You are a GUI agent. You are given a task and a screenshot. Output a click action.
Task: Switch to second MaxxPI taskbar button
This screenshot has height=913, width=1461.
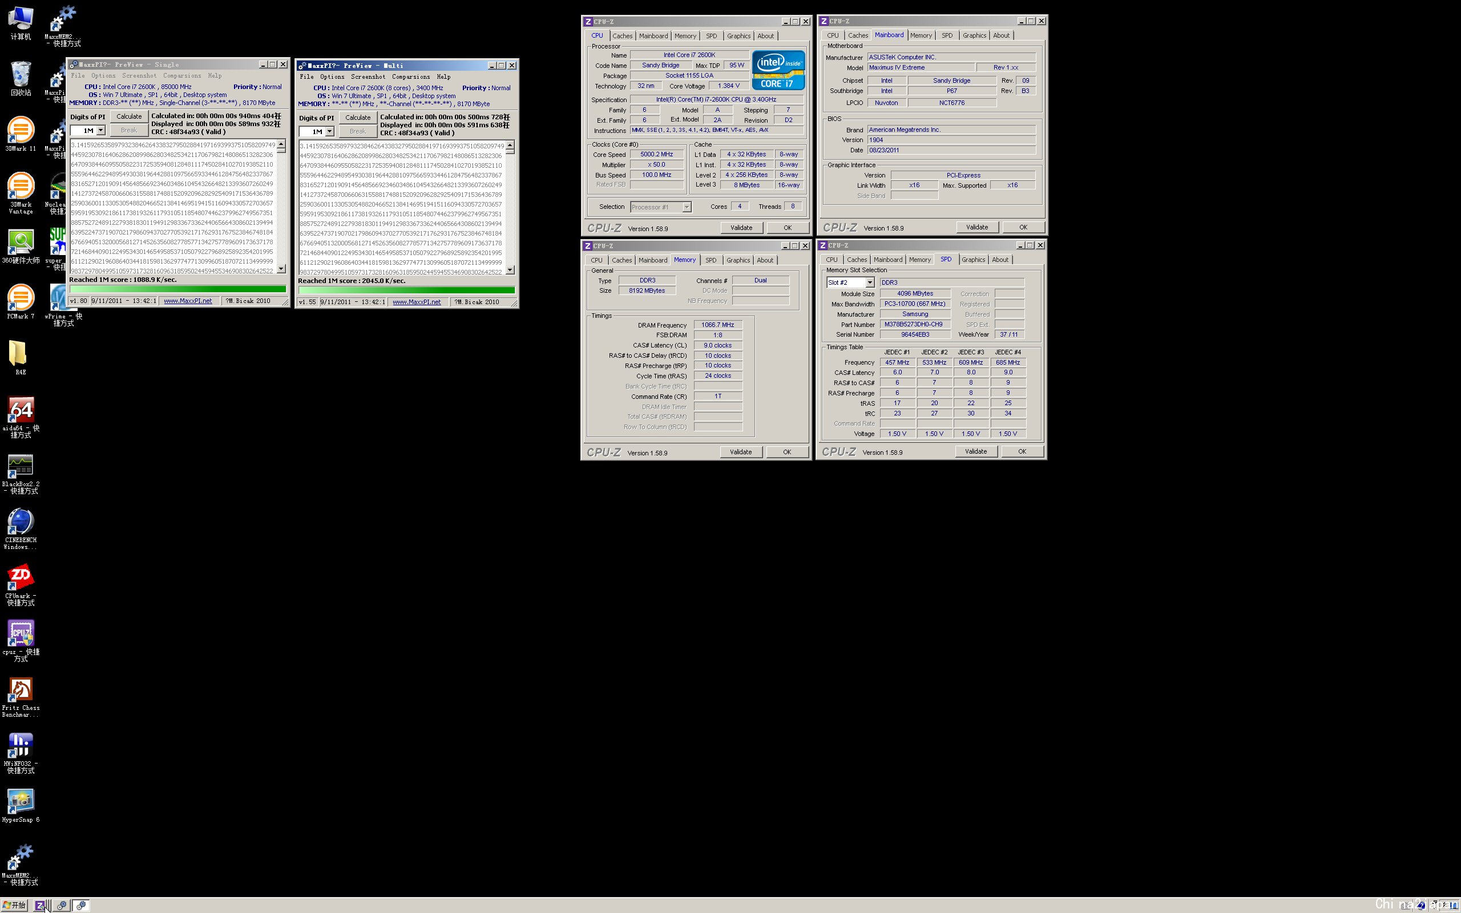(x=81, y=905)
